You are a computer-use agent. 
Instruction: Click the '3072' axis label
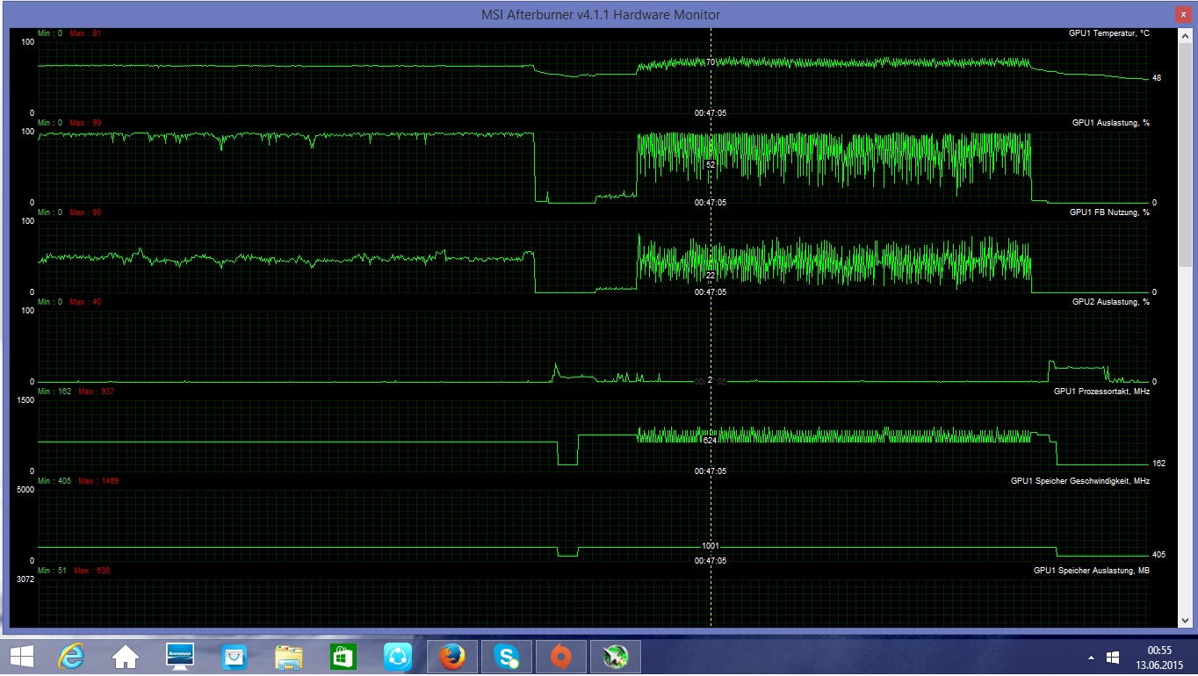[25, 579]
